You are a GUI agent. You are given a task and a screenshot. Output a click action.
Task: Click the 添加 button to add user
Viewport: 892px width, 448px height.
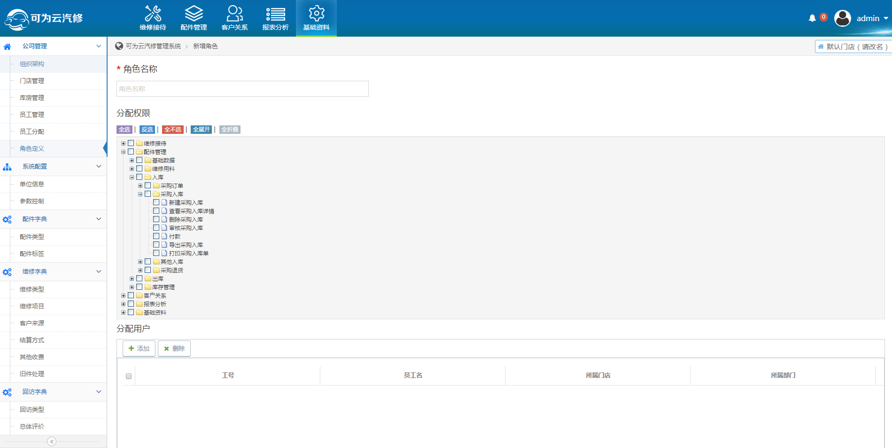[139, 348]
